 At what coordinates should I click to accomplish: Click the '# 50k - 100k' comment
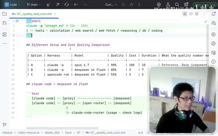click(x=77, y=26)
